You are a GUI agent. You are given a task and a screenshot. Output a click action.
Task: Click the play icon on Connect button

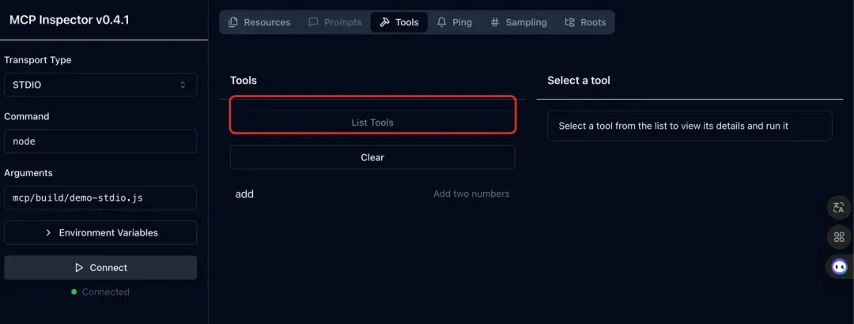[x=78, y=268]
